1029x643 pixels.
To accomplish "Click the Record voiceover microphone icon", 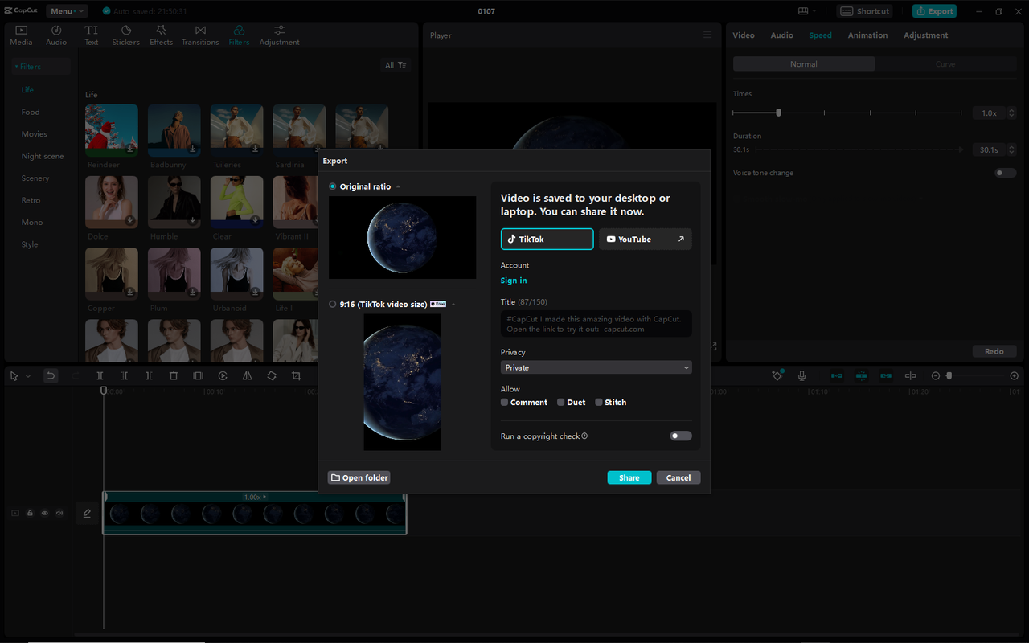I will pos(801,375).
